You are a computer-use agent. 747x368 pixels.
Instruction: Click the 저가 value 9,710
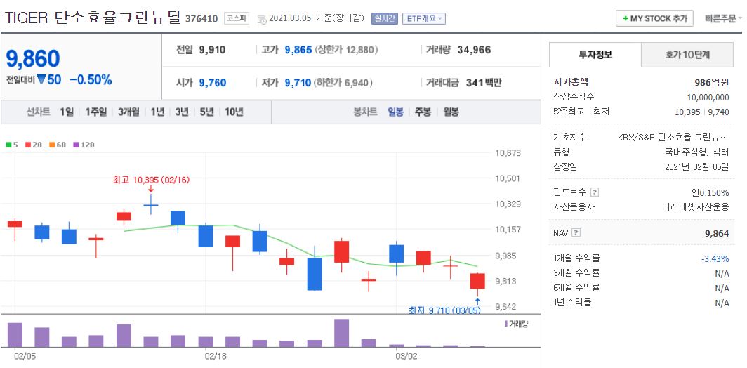coord(298,83)
